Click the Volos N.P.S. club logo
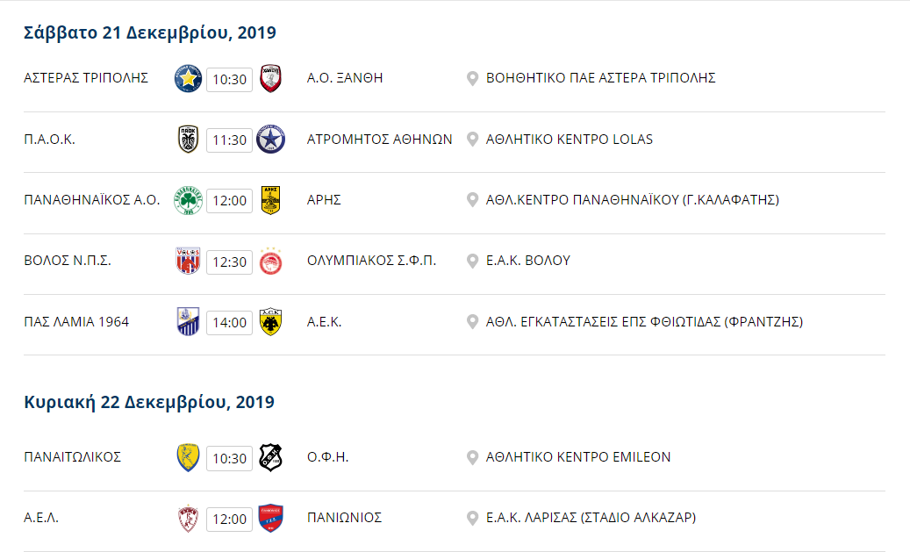The image size is (910, 552). pyautogui.click(x=188, y=262)
